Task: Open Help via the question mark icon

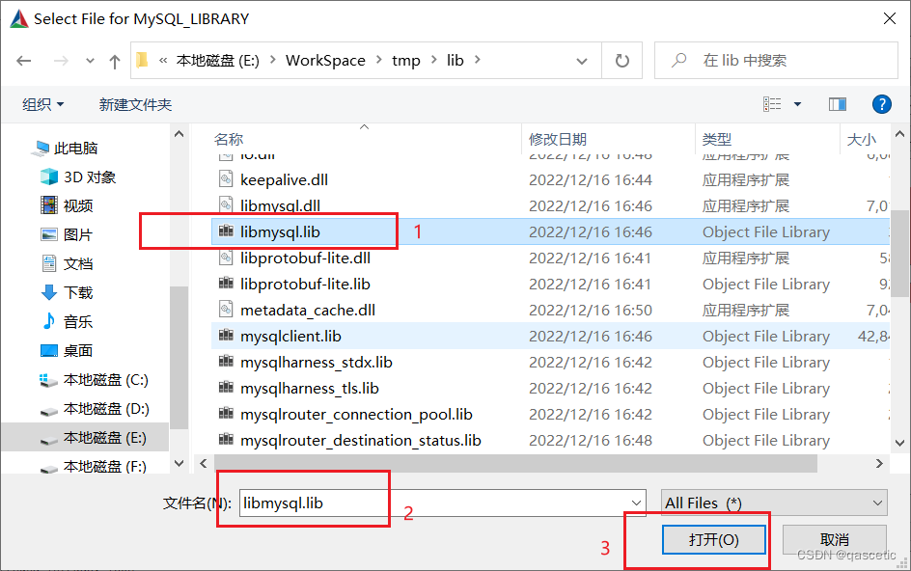Action: coord(882,104)
